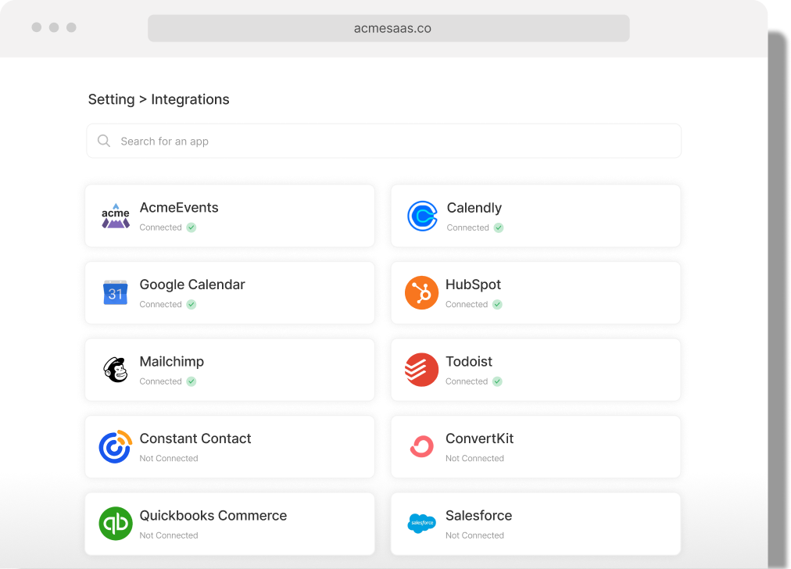Open Integrations breadcrumb item
The image size is (791, 569).
[190, 99]
